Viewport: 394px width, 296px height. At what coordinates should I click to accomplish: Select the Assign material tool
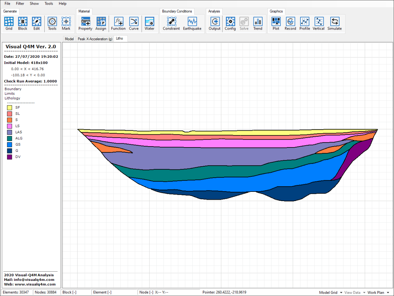[x=101, y=24]
